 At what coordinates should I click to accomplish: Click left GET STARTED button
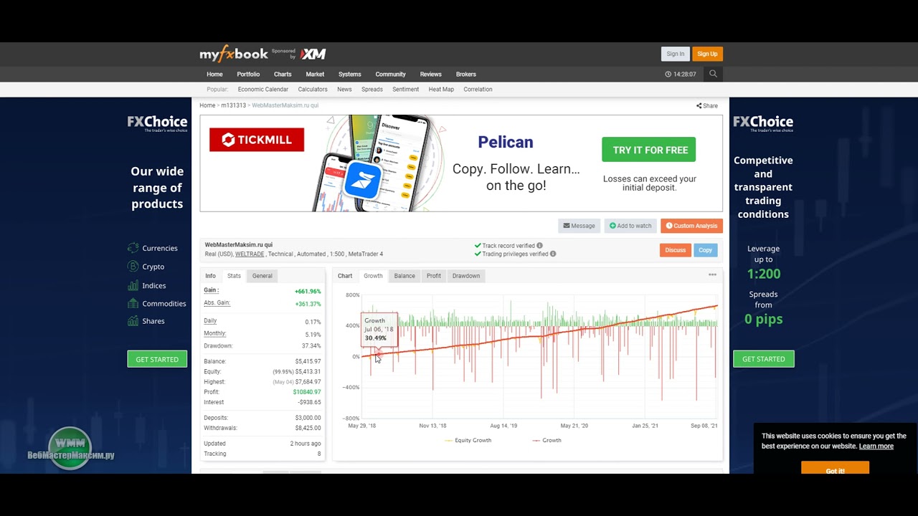[x=157, y=359]
